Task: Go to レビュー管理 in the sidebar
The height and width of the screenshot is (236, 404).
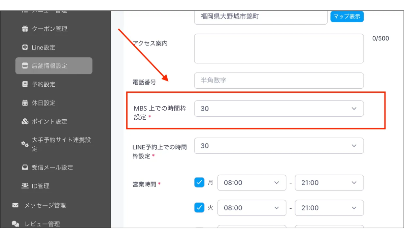Action: 42,224
